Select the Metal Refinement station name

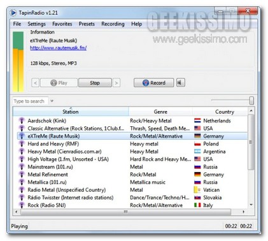tap(48, 175)
